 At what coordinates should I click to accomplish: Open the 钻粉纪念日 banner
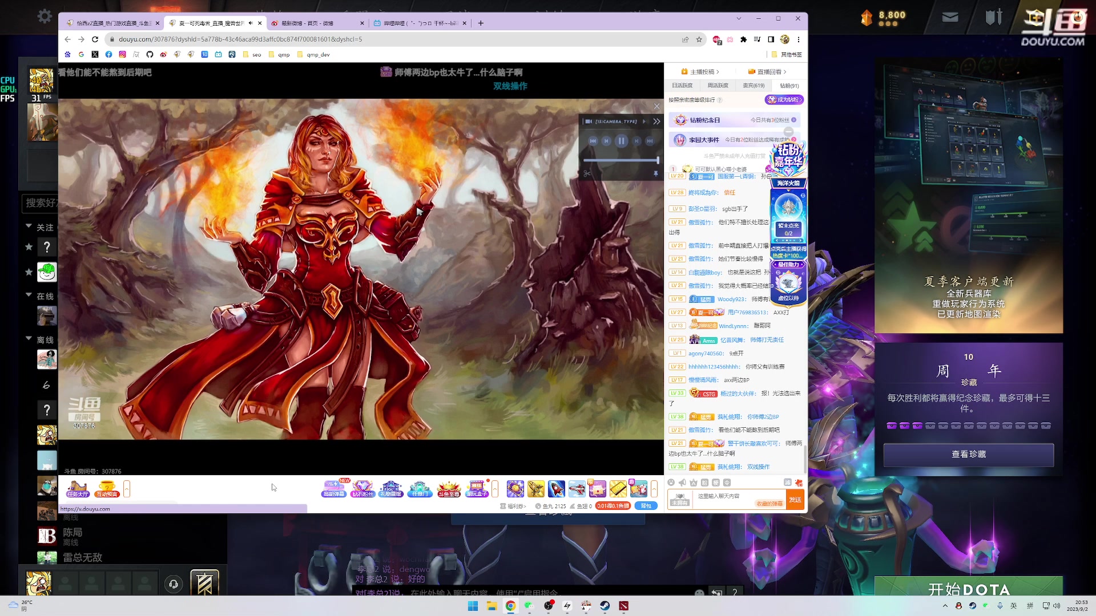tap(735, 120)
